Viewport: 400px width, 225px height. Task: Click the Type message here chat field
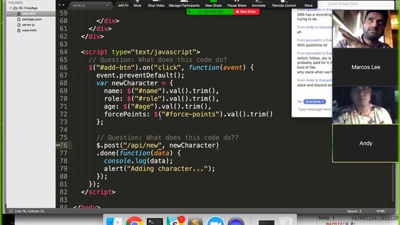pyautogui.click(x=314, y=109)
